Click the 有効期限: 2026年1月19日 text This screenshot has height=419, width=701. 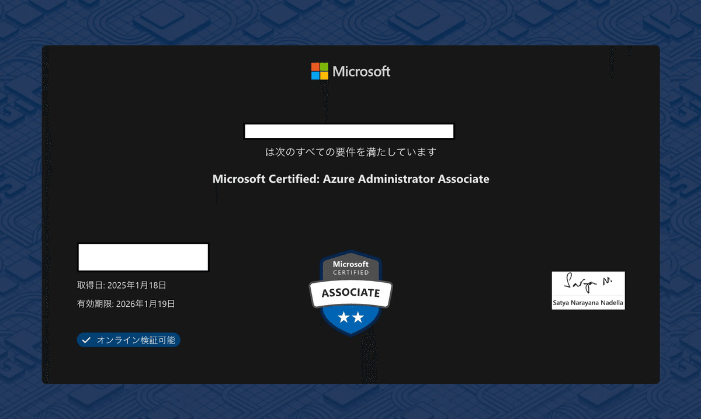pyautogui.click(x=126, y=304)
